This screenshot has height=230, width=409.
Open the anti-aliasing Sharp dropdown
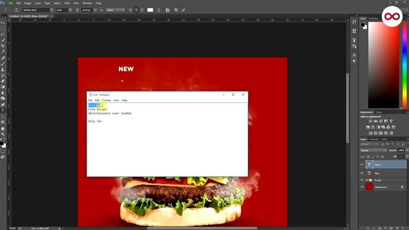[115, 10]
